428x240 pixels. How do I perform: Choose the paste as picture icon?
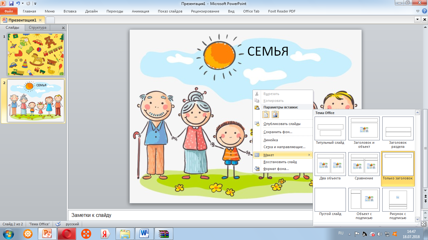point(275,114)
